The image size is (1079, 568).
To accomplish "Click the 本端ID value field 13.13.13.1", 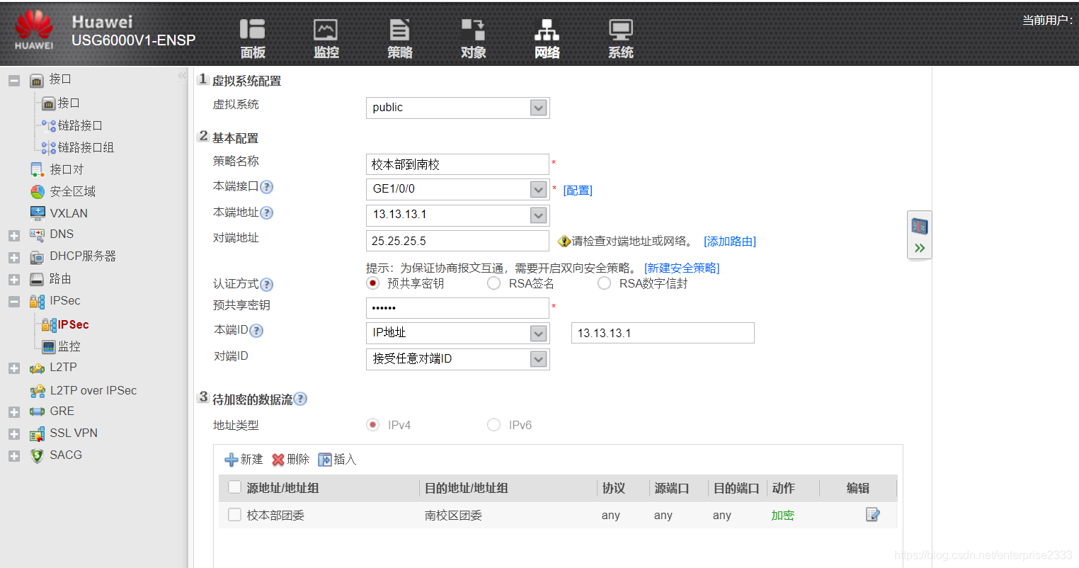I will 663,333.
